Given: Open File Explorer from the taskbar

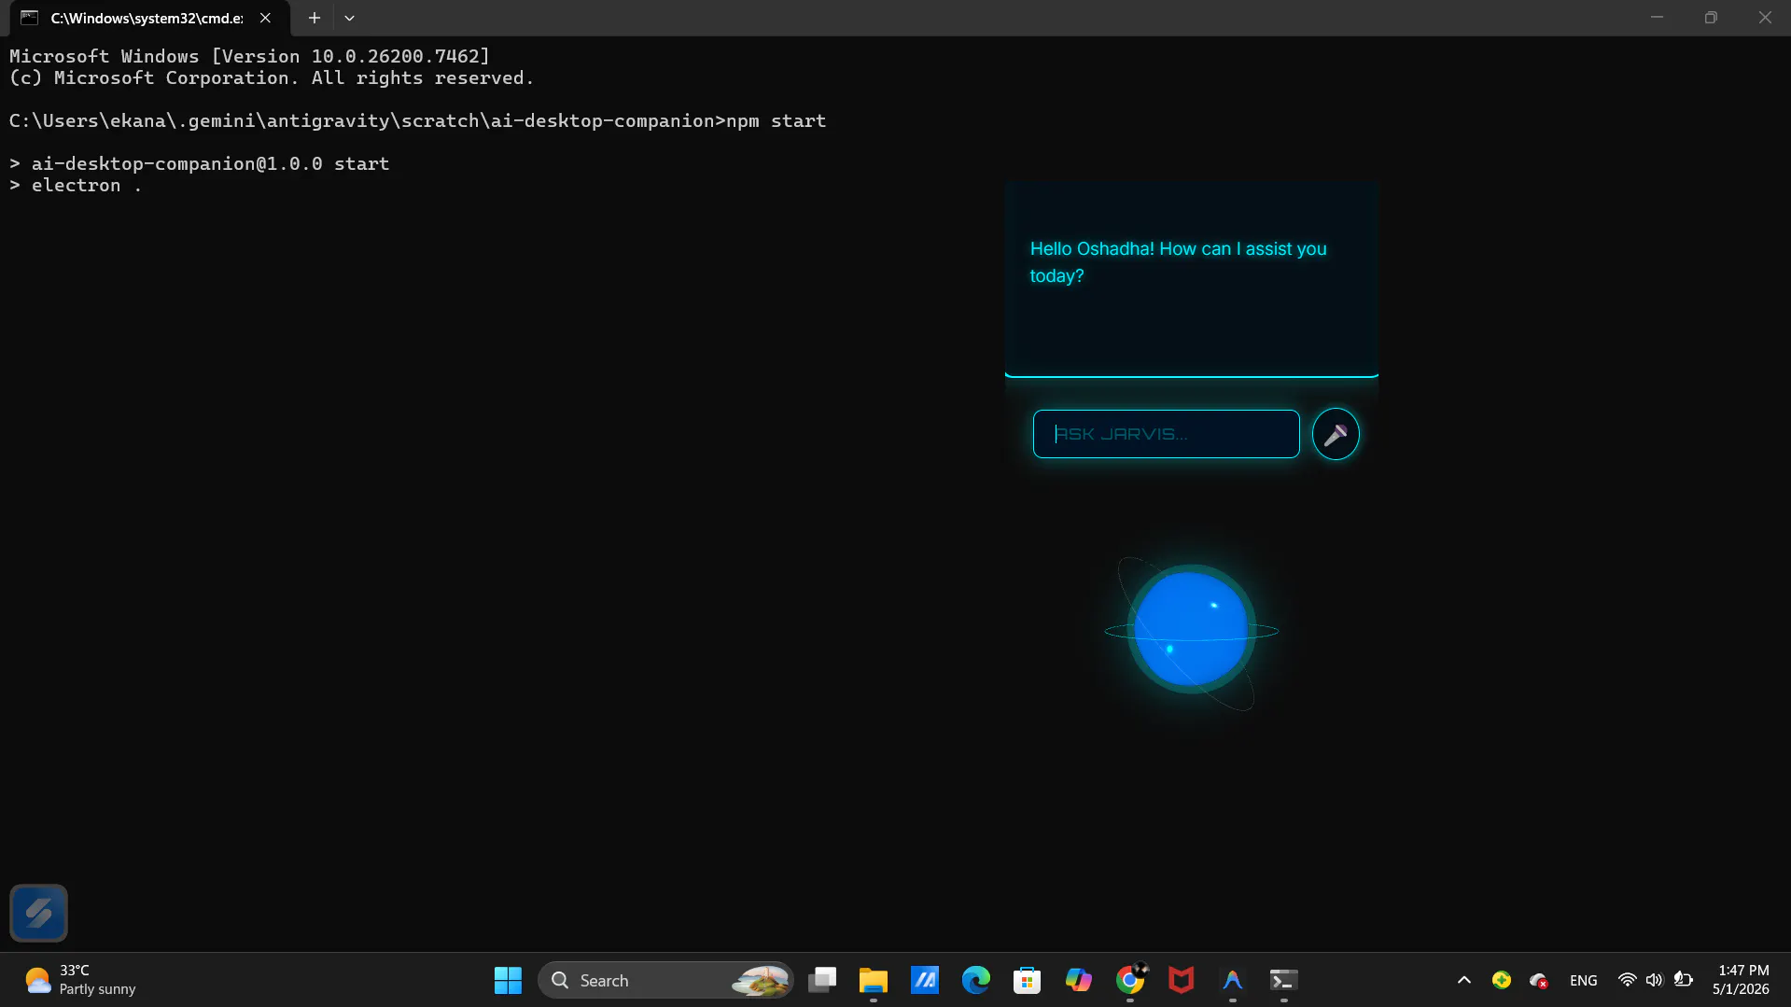Looking at the screenshot, I should pos(874,980).
